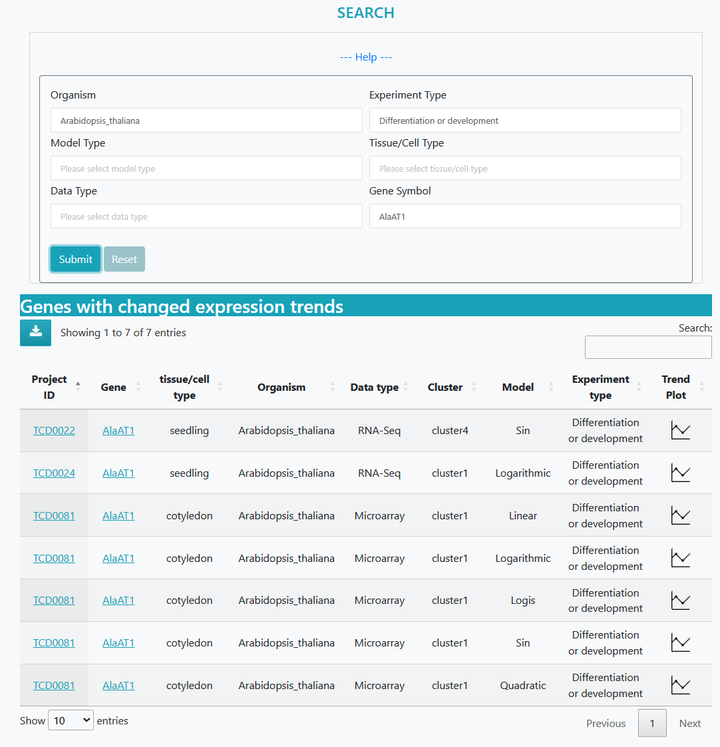The height and width of the screenshot is (747, 720).
Task: Show trend plot for cotyledon Quadratic row
Action: coord(680,685)
